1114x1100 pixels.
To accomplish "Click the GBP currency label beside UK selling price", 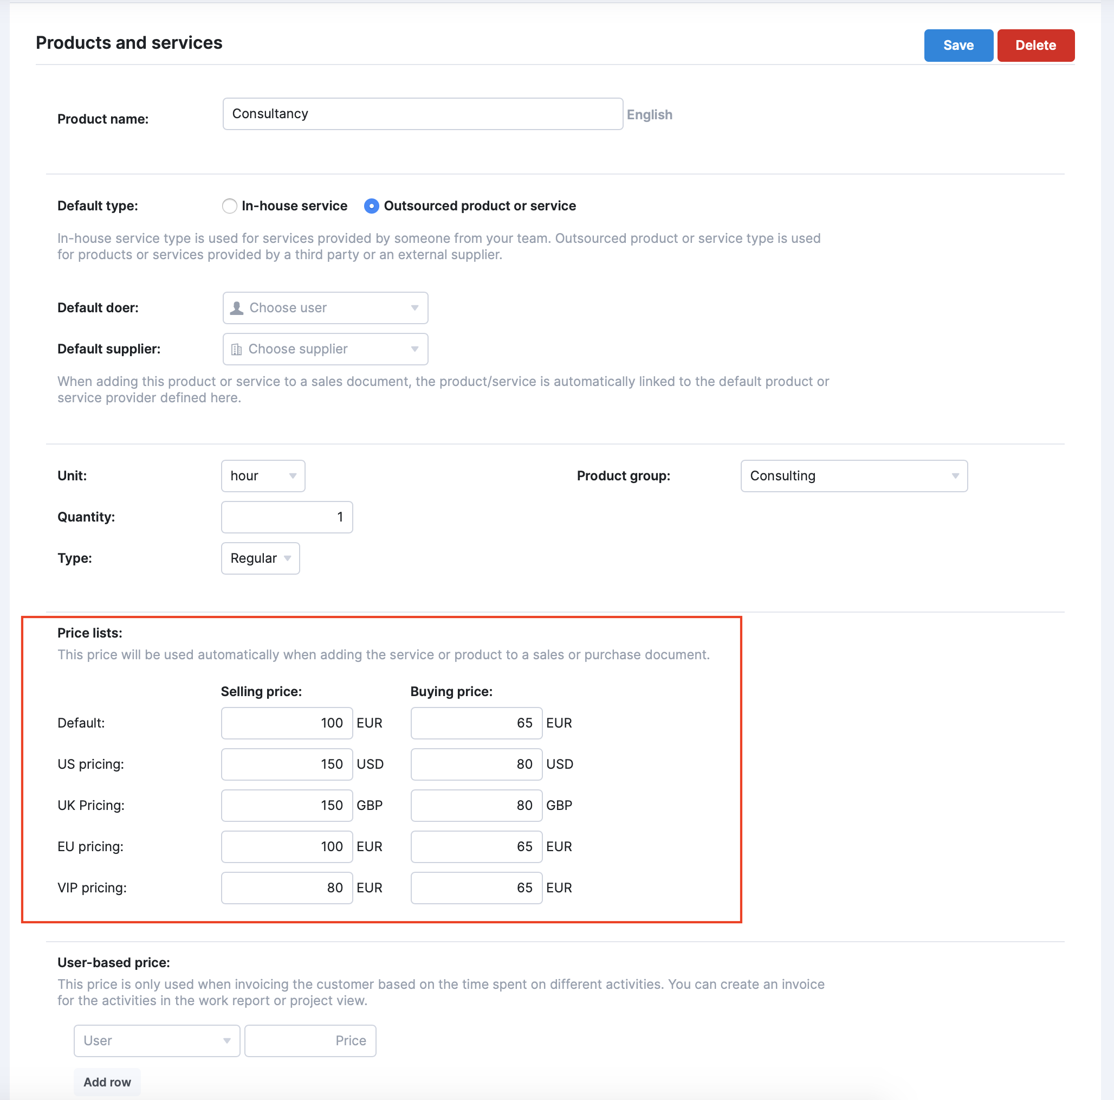I will 370,805.
